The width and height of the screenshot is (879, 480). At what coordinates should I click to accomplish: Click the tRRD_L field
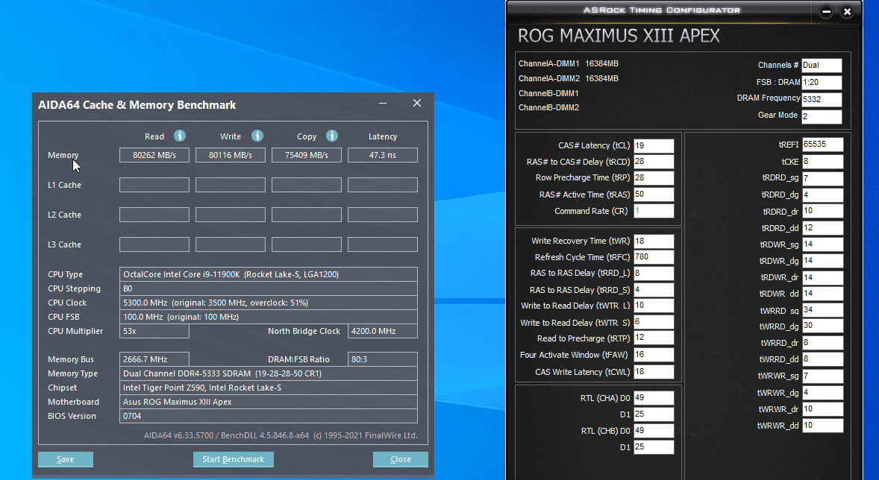pyautogui.click(x=654, y=274)
